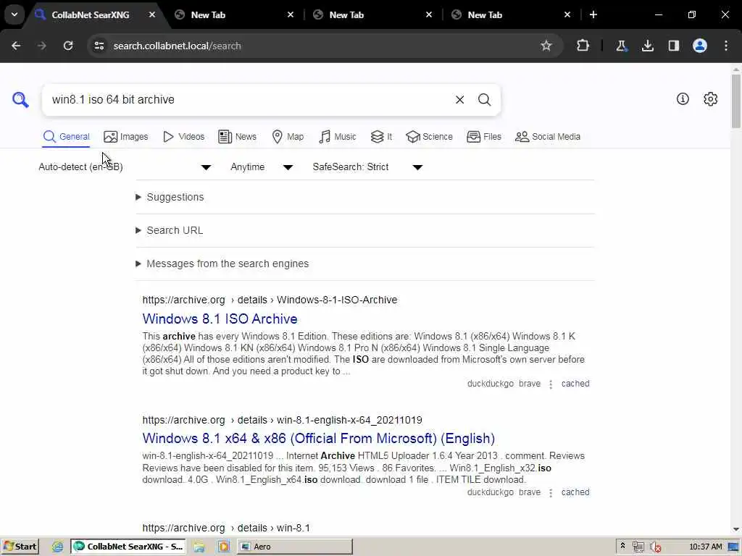Image resolution: width=742 pixels, height=556 pixels.
Task: Show hidden system tray icons
Action: pos(622,546)
